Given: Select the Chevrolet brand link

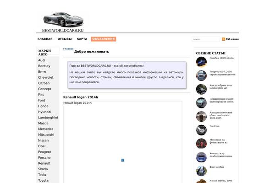Looking at the screenshot, I should coord(46,77).
